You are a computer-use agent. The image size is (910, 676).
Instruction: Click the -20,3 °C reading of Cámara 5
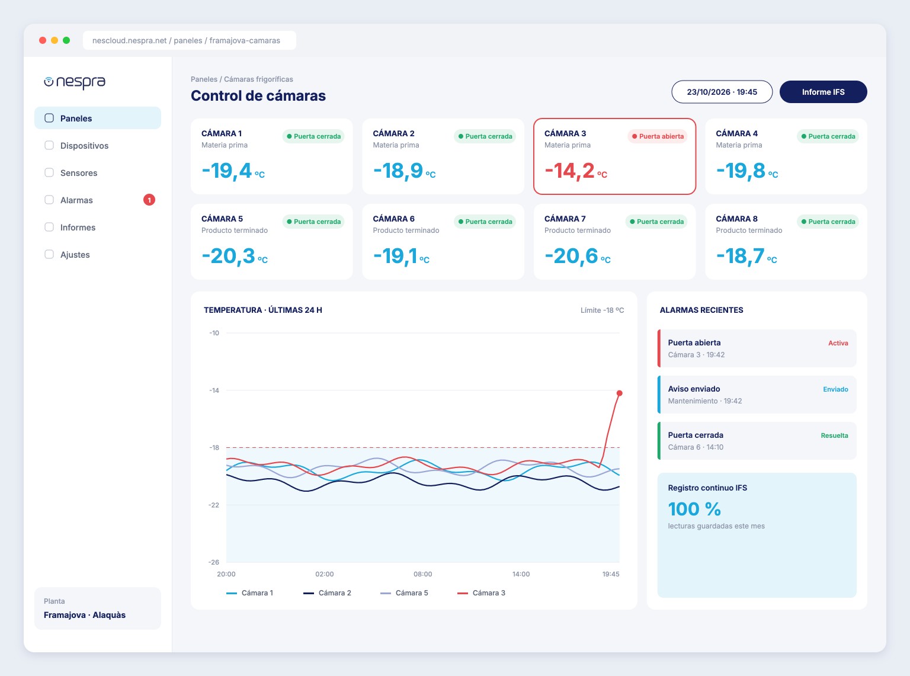[x=235, y=257]
